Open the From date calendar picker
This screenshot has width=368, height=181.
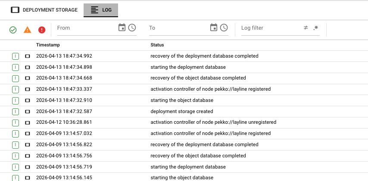122,28
